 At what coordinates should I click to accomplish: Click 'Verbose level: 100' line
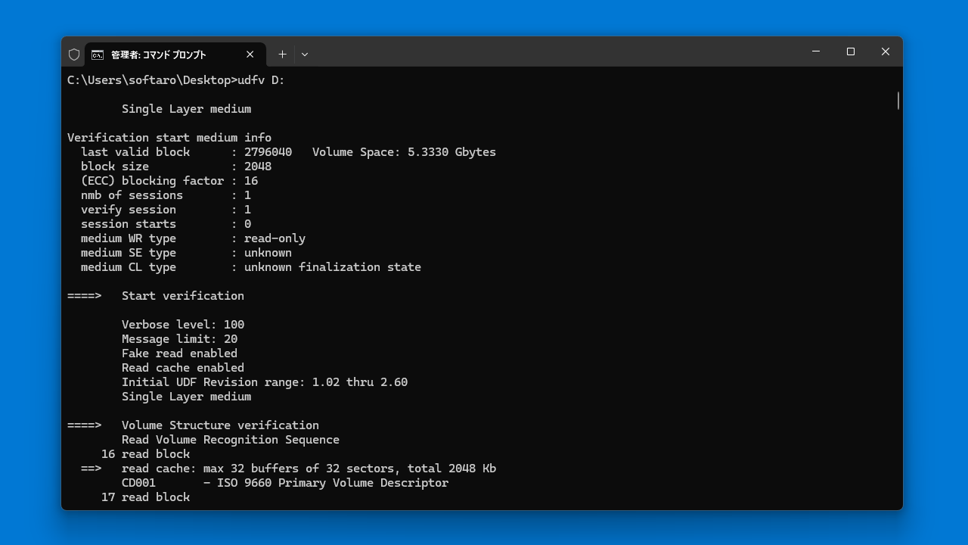coord(183,325)
